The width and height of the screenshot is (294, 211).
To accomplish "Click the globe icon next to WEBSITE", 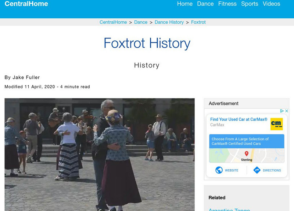I will (219, 170).
